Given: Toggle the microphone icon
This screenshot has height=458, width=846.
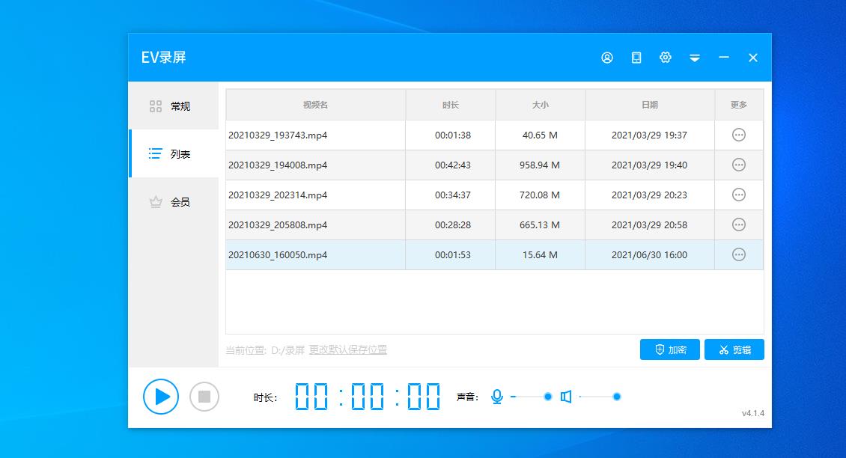Looking at the screenshot, I should click(x=496, y=397).
